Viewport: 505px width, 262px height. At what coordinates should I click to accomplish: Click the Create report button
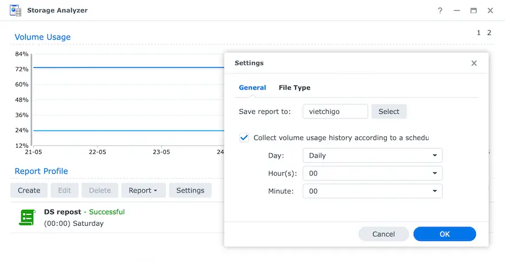pyautogui.click(x=29, y=190)
